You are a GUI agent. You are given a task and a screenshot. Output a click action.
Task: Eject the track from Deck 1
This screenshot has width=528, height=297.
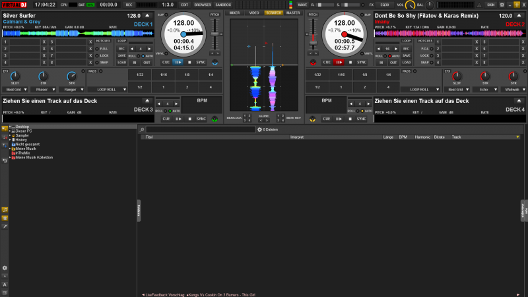coord(147,16)
